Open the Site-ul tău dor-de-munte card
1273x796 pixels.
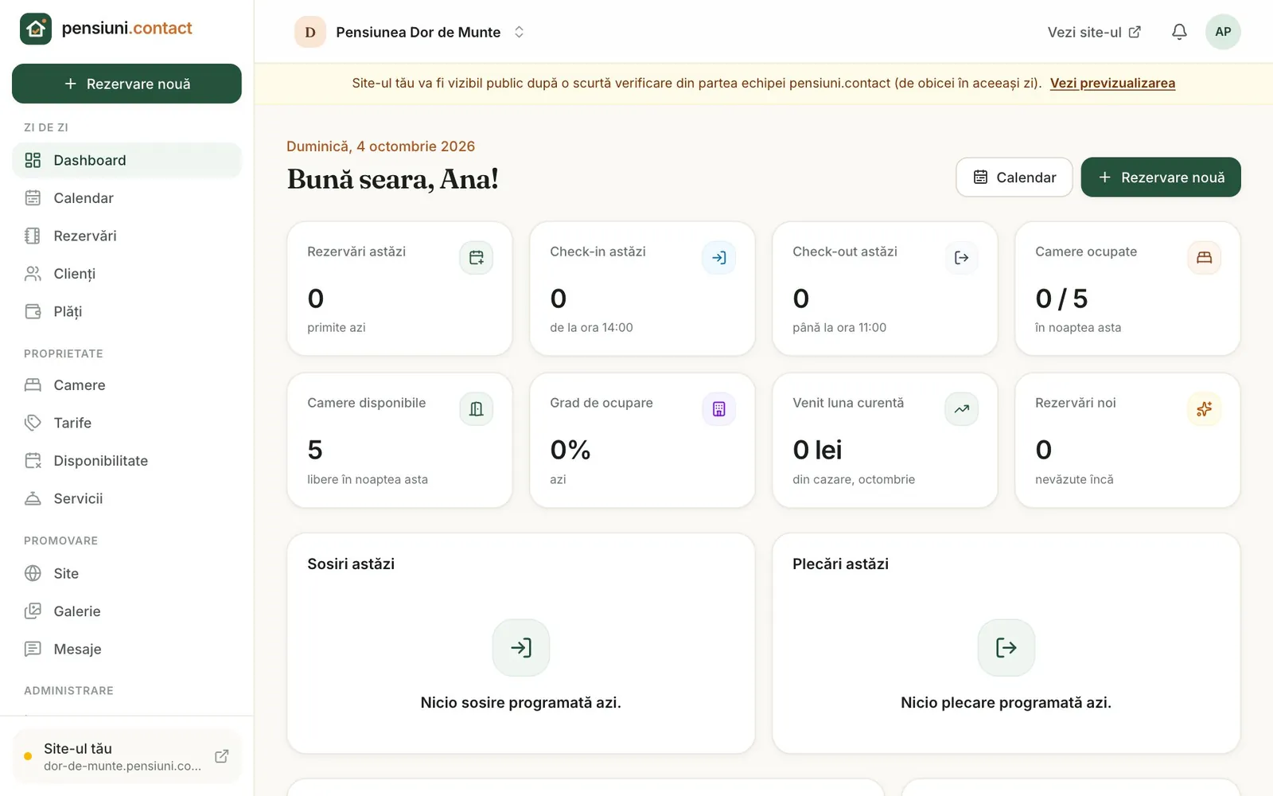127,756
